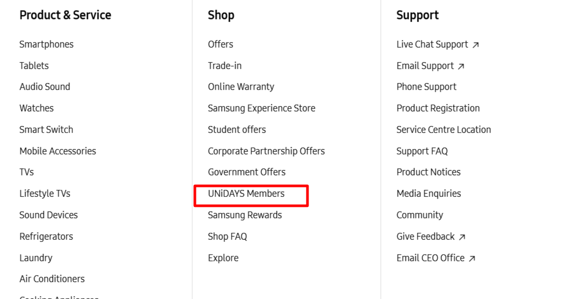Go to Service Centre Location
The image size is (561, 299).
pos(444,130)
